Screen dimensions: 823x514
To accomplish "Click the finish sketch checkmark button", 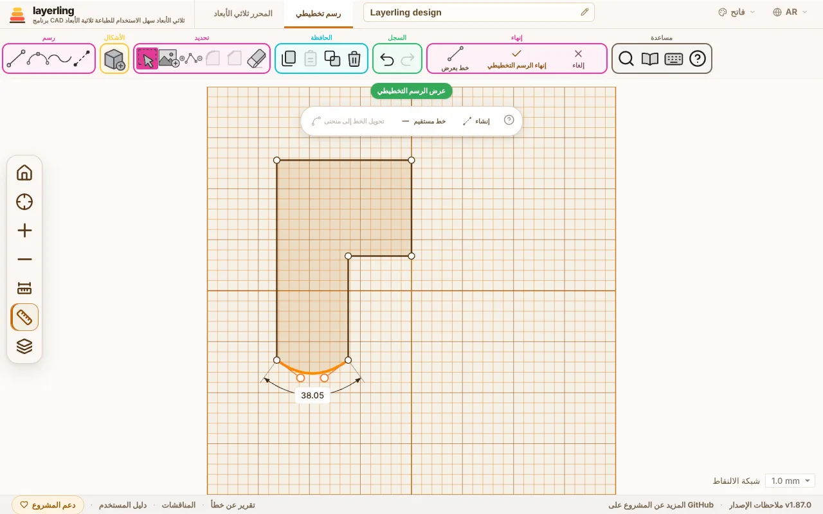I will click(x=516, y=58).
